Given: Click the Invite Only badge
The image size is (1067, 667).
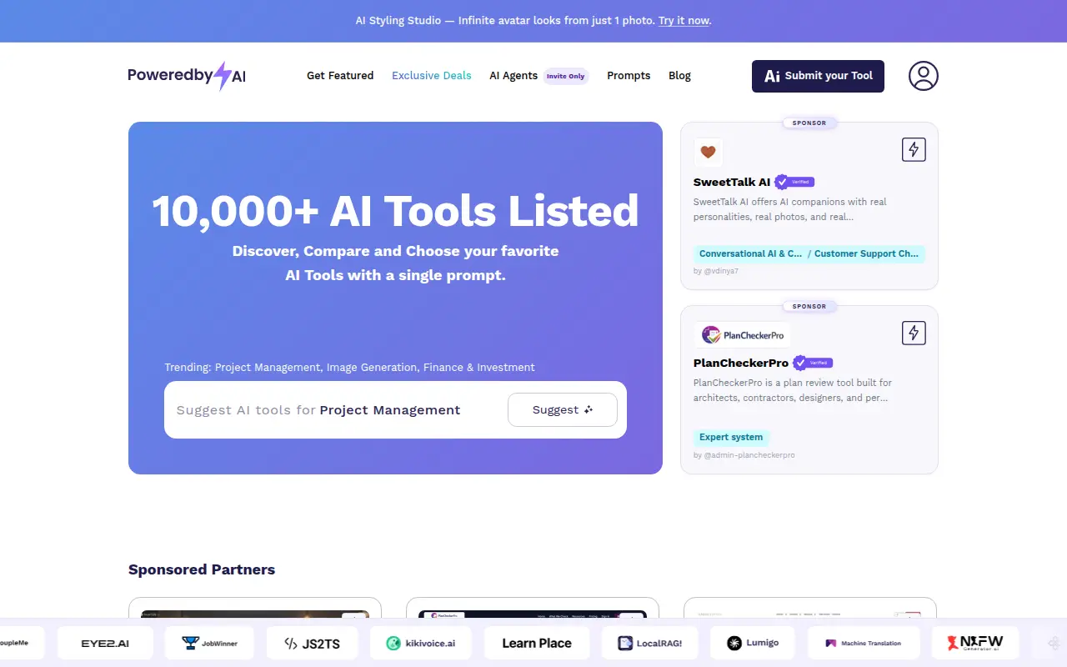Looking at the screenshot, I should pyautogui.click(x=566, y=76).
